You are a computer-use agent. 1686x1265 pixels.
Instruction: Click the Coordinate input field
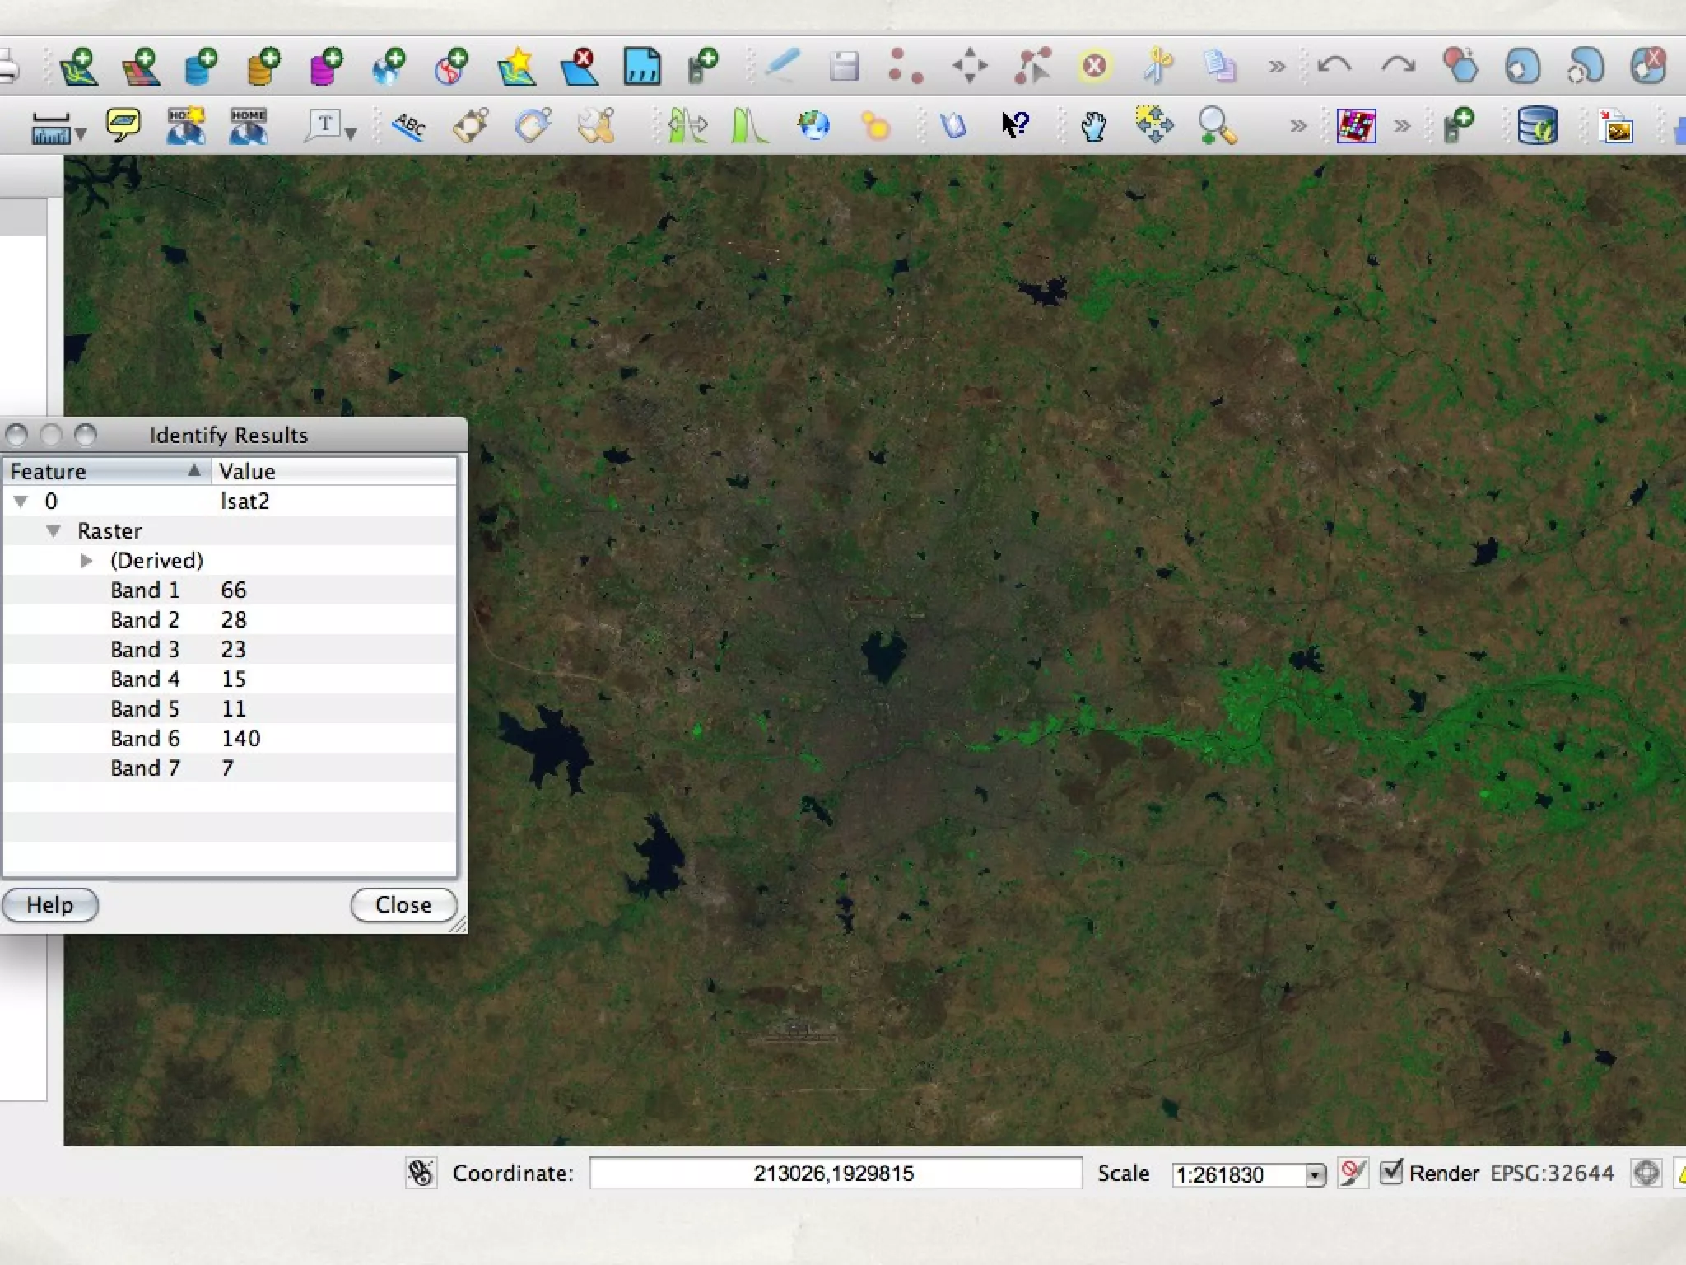click(x=835, y=1173)
